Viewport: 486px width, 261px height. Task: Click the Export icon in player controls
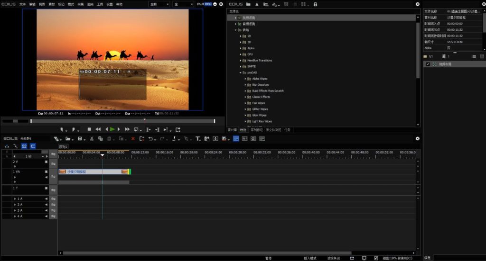click(x=178, y=130)
